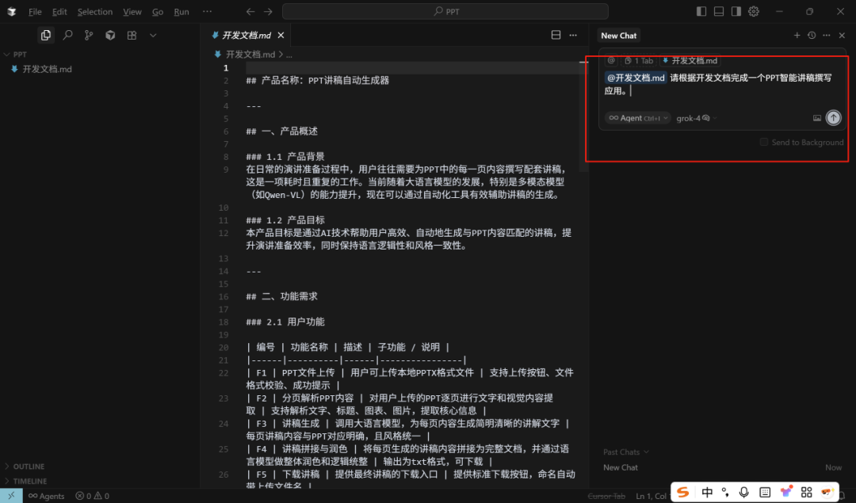The height and width of the screenshot is (503, 856).
Task: Add context using the @ button
Action: click(x=611, y=60)
